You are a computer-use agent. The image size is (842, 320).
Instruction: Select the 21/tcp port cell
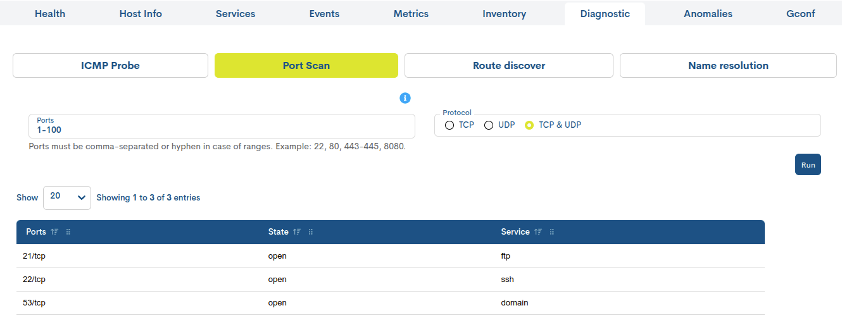[34, 256]
